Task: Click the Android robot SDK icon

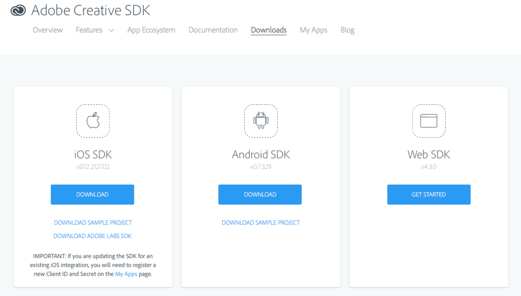Action: coord(261,121)
